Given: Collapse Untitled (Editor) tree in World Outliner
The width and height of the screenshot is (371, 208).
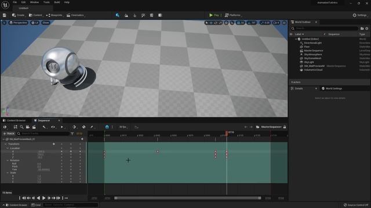Looking at the screenshot, I should click(296, 39).
